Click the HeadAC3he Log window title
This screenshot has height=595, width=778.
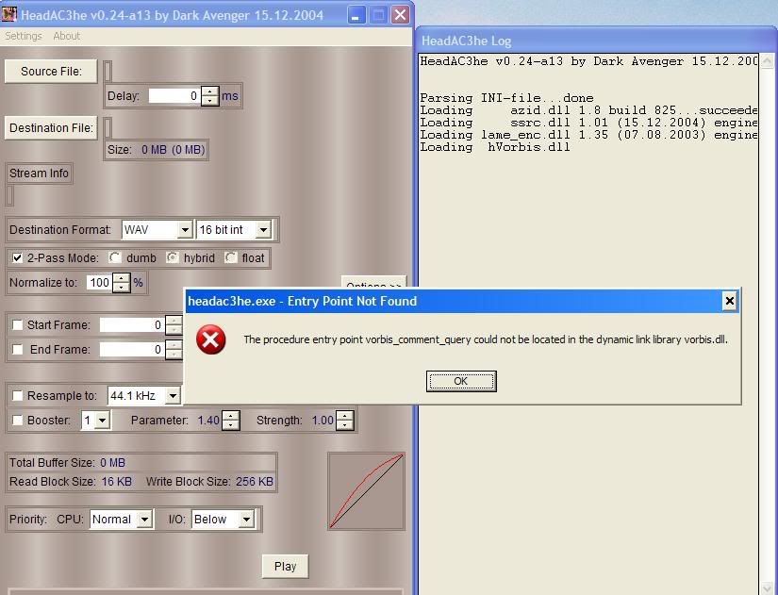point(467,41)
